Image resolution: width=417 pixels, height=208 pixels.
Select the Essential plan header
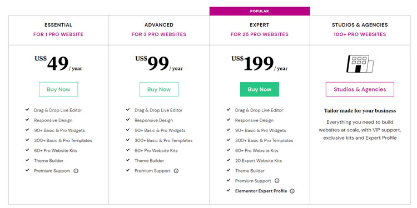click(x=58, y=25)
